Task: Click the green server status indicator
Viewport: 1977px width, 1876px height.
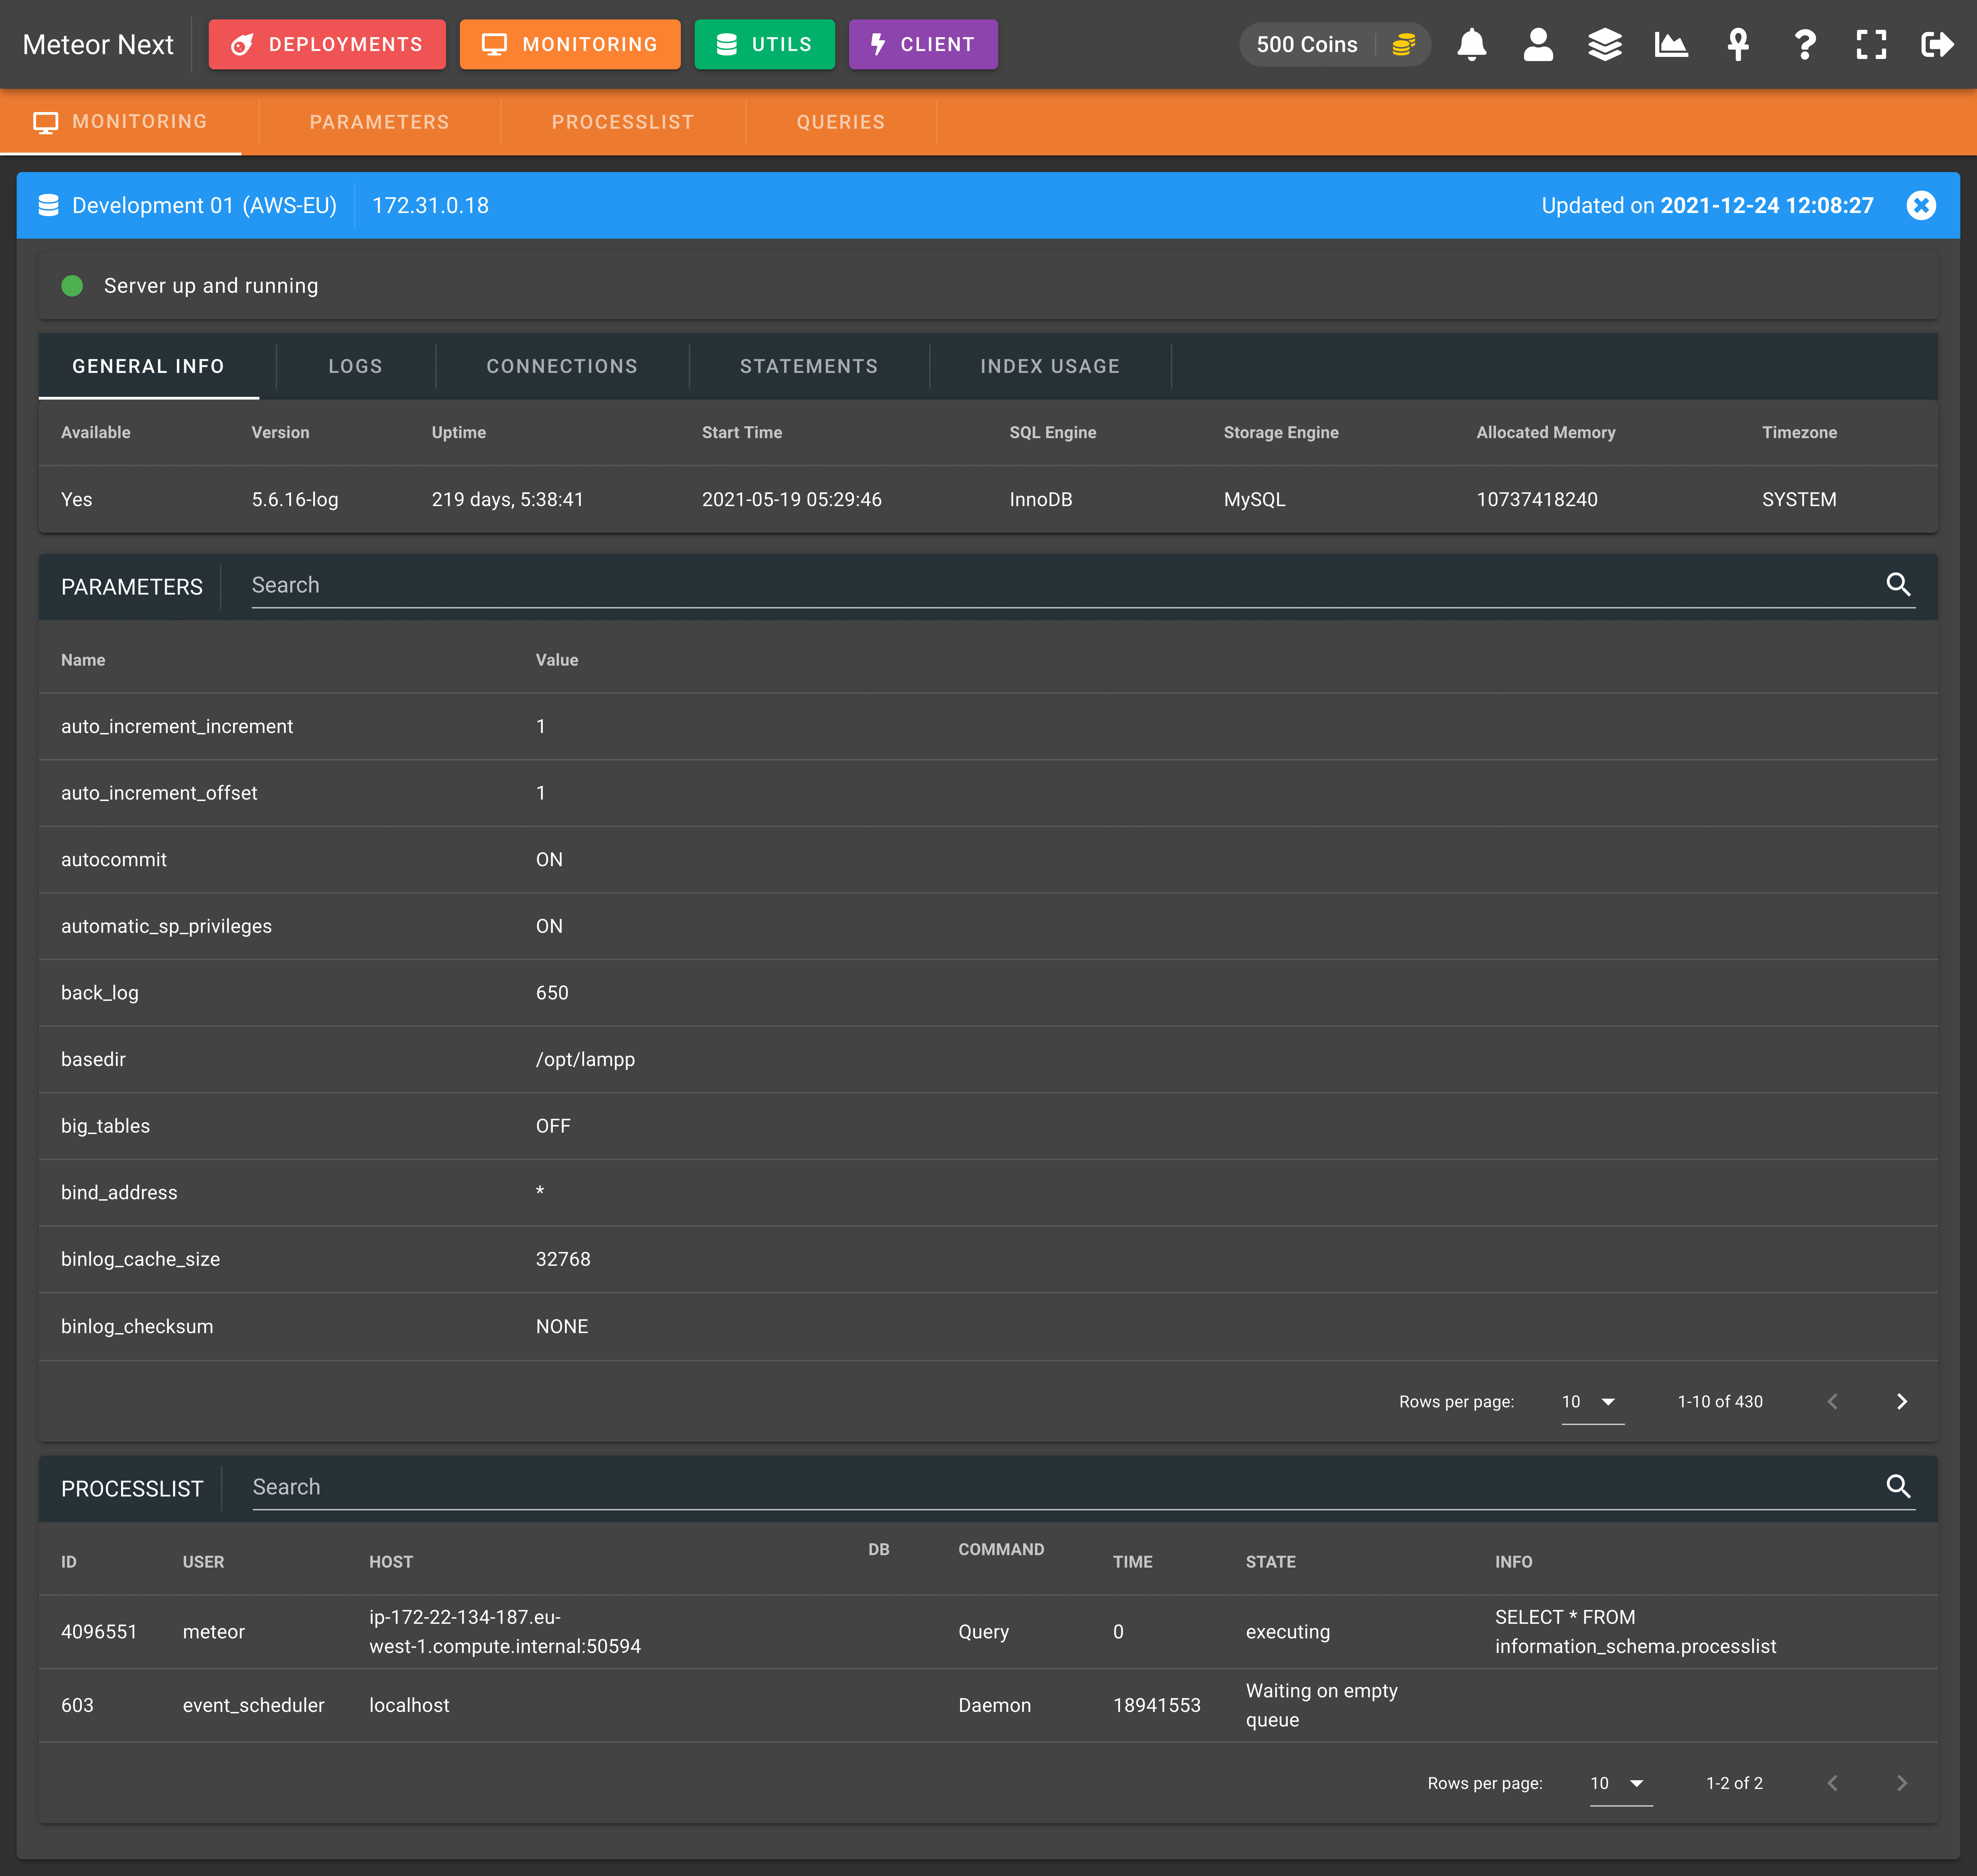Action: point(72,286)
